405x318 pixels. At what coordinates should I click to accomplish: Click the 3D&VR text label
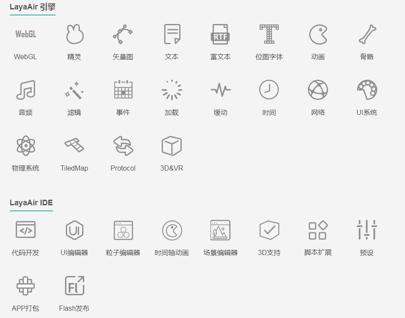pyautogui.click(x=172, y=168)
